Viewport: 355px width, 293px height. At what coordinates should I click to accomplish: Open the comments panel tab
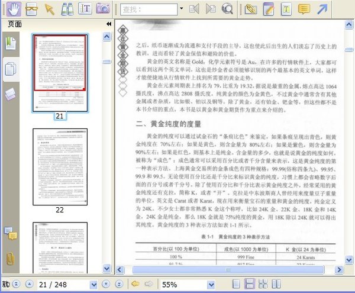[11, 233]
